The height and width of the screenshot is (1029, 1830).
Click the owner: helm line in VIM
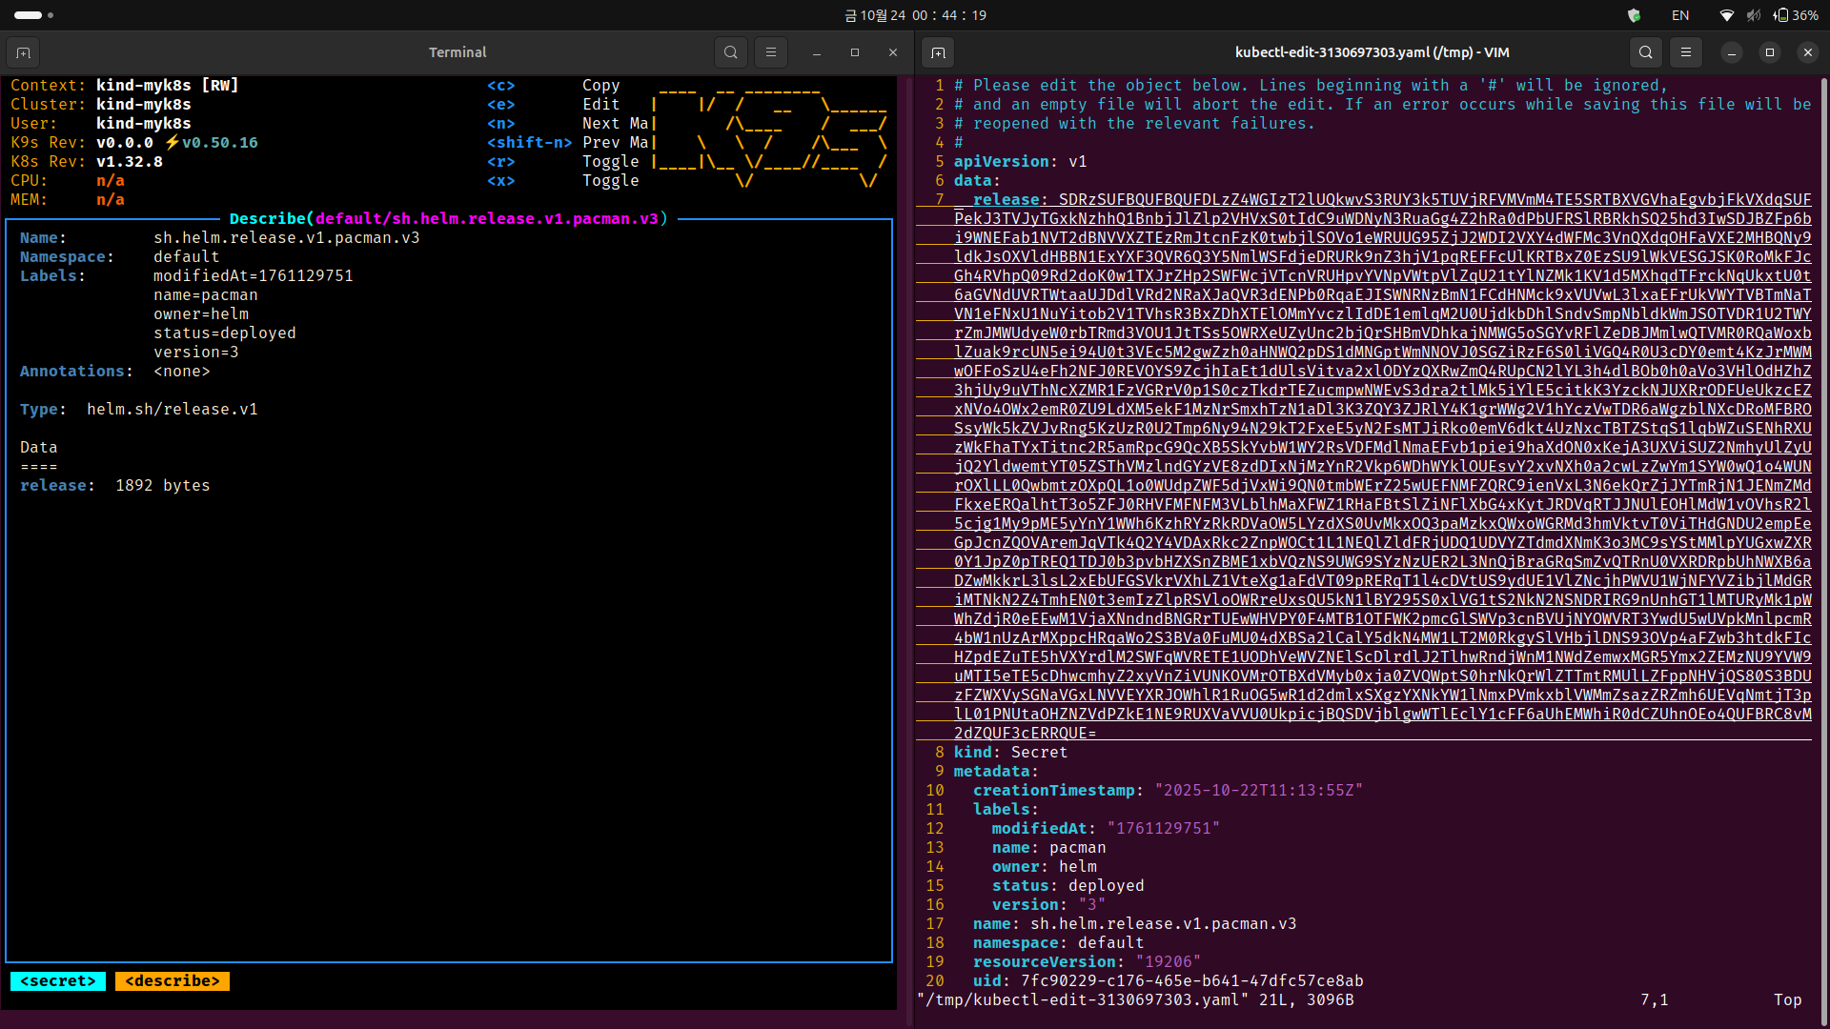[x=1045, y=867]
